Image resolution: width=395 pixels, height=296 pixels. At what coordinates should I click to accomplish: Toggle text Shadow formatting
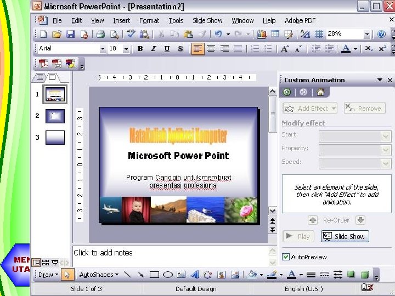[x=180, y=49]
